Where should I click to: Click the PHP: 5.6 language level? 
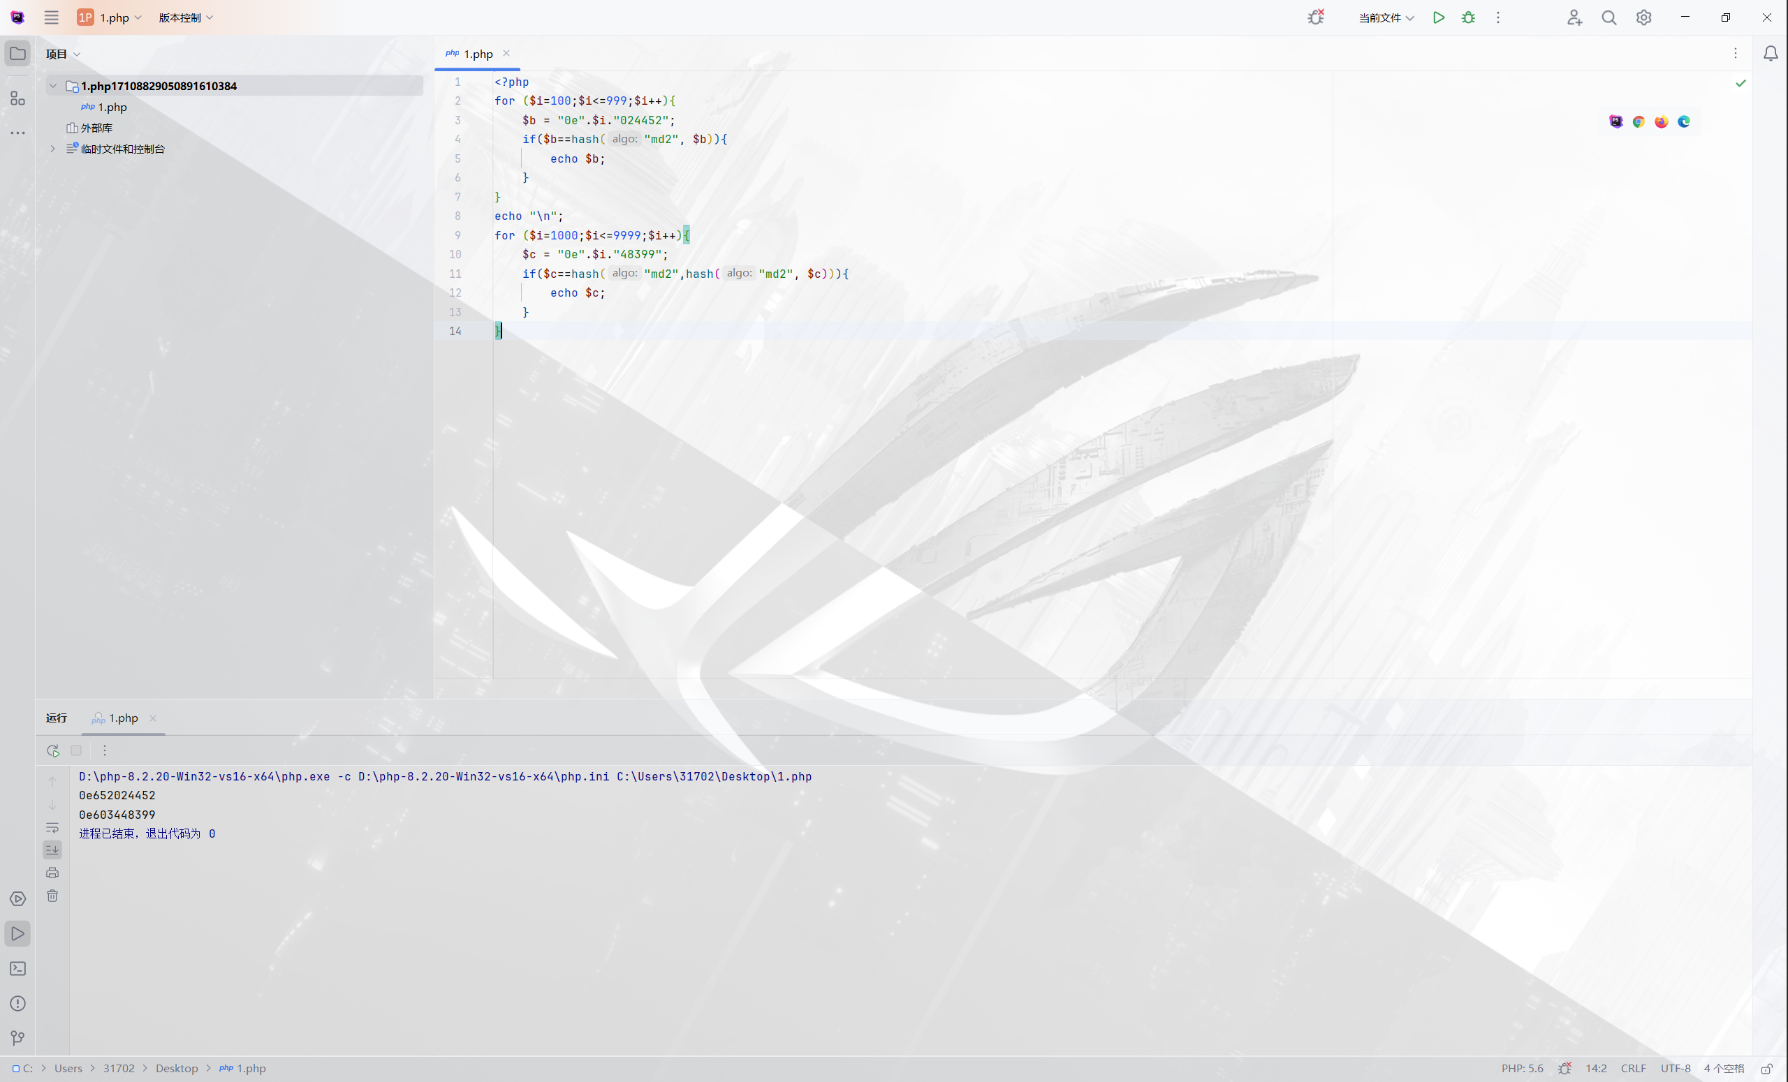pyautogui.click(x=1522, y=1068)
